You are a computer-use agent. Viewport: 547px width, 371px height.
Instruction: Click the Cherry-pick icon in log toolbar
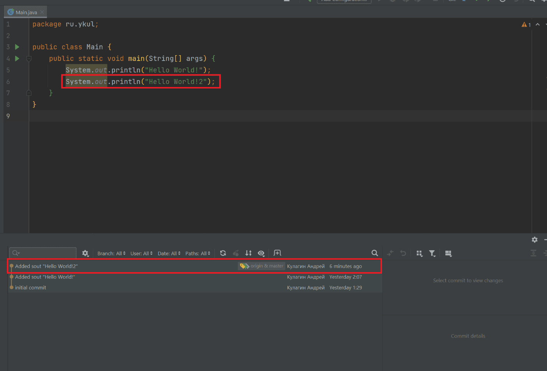tap(236, 253)
